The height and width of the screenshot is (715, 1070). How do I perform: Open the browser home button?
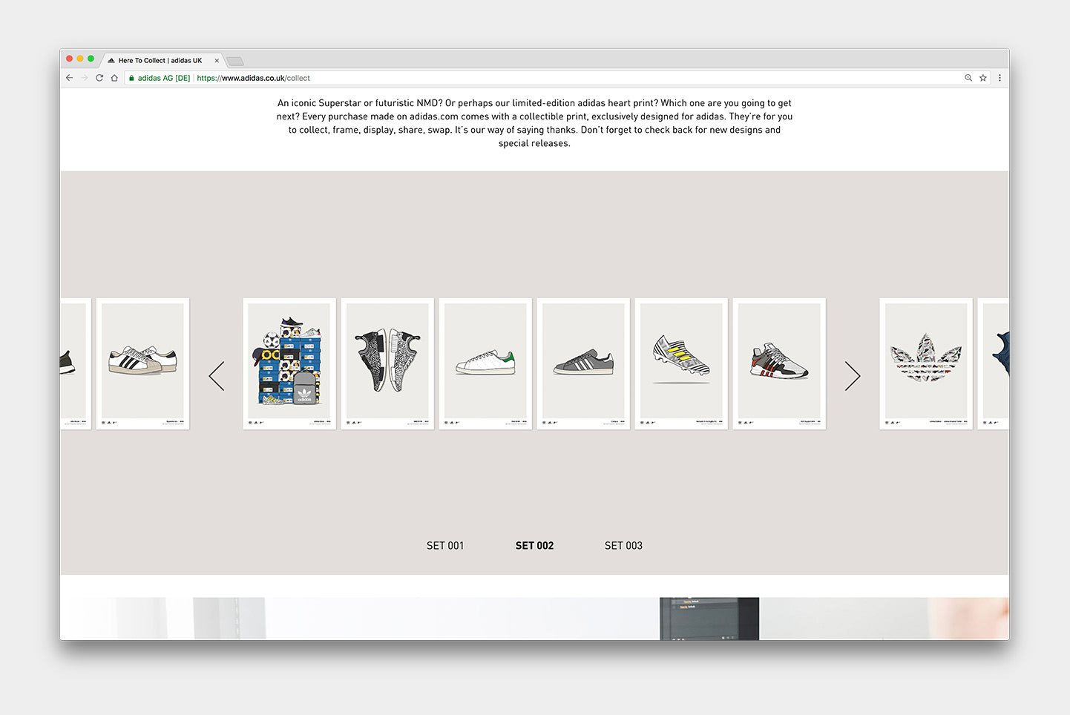point(114,78)
